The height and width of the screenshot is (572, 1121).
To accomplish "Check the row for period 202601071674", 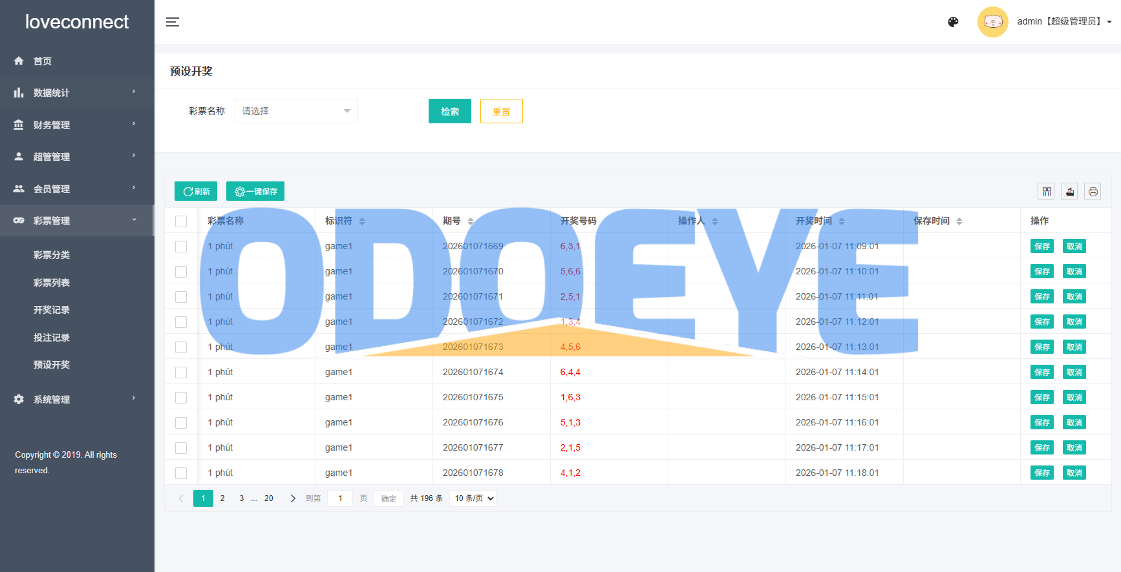I will tap(181, 373).
